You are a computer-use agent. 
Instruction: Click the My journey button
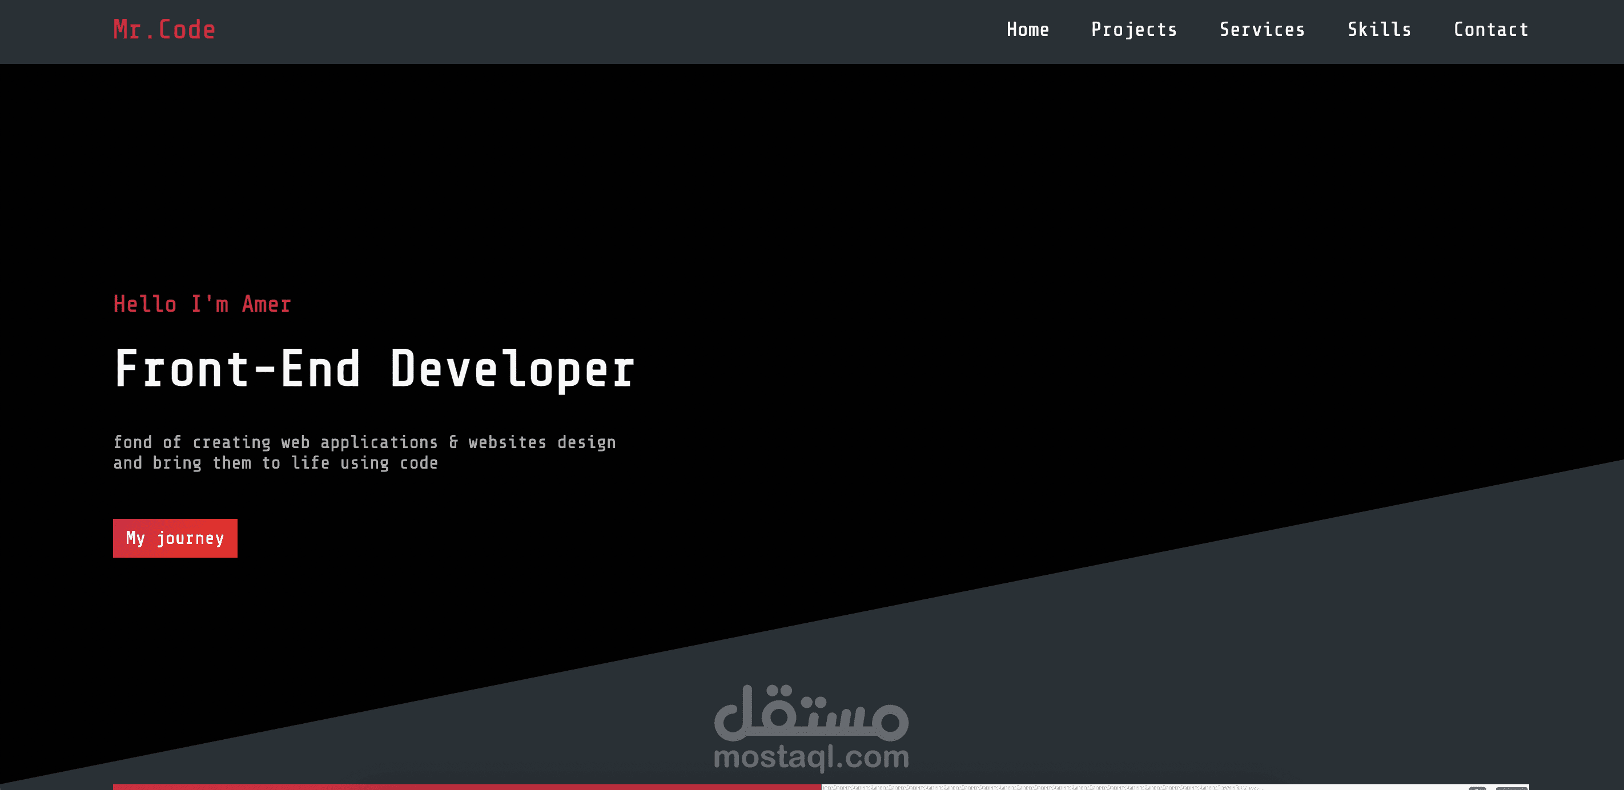pos(175,538)
